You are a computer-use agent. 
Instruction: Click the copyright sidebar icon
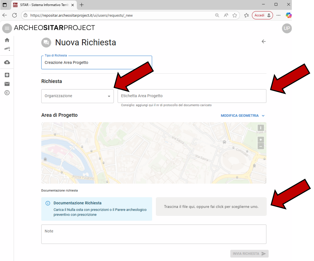7,93
